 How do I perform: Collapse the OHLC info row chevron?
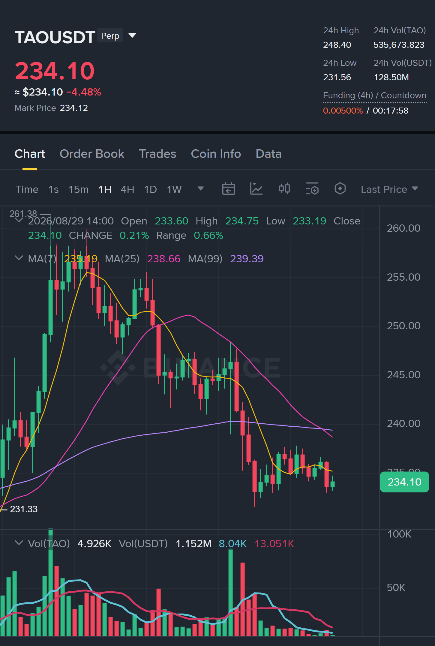click(19, 220)
